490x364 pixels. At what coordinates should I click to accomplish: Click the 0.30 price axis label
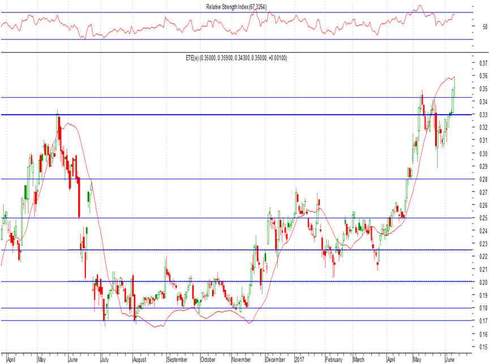[x=483, y=154]
